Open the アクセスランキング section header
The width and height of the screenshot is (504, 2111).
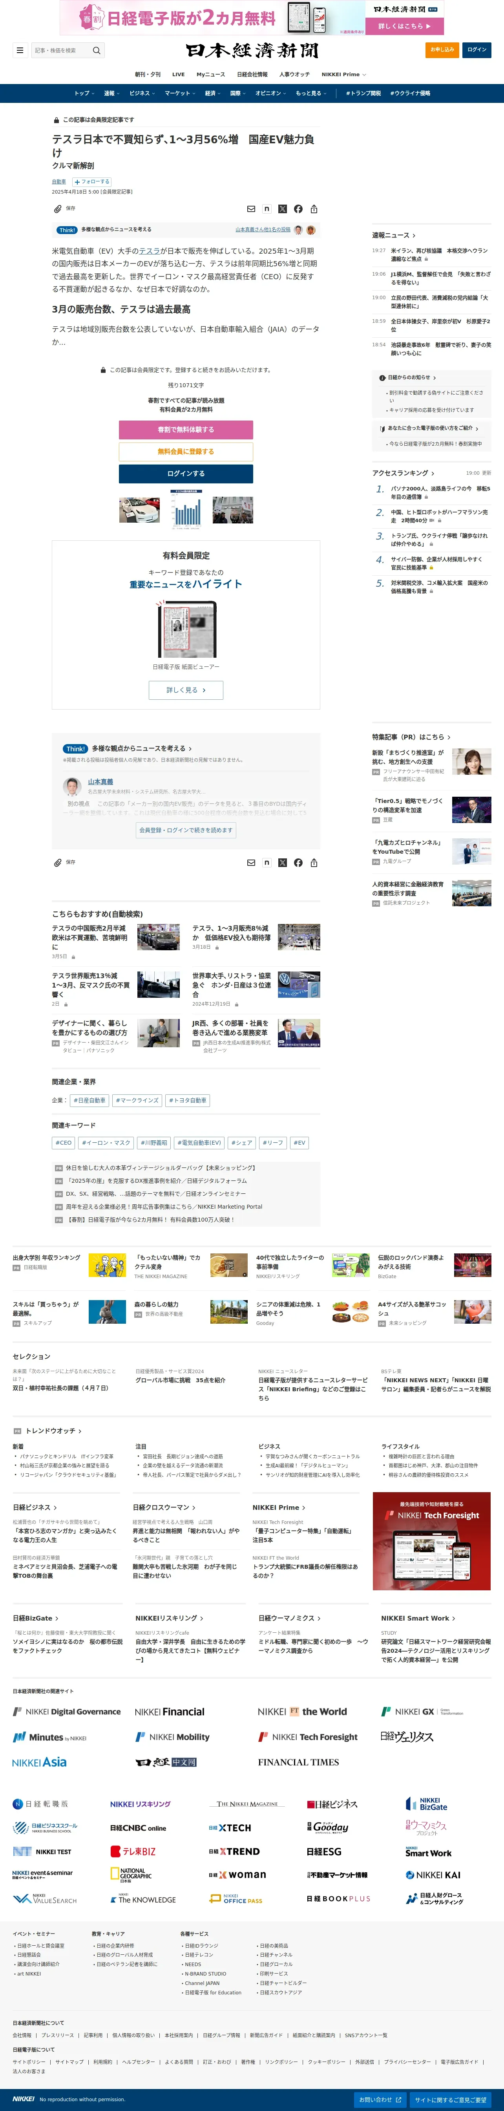coord(403,473)
